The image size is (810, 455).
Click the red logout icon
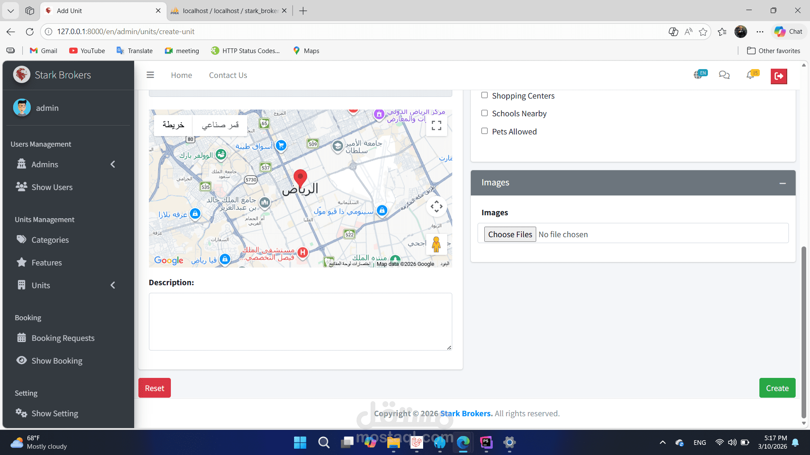point(779,76)
